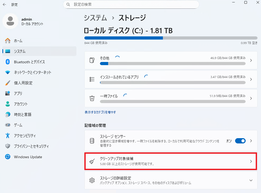This screenshot has height=193, width=261.
Task: Click the 個人用設定 paintbrush icon
Action: (8, 83)
